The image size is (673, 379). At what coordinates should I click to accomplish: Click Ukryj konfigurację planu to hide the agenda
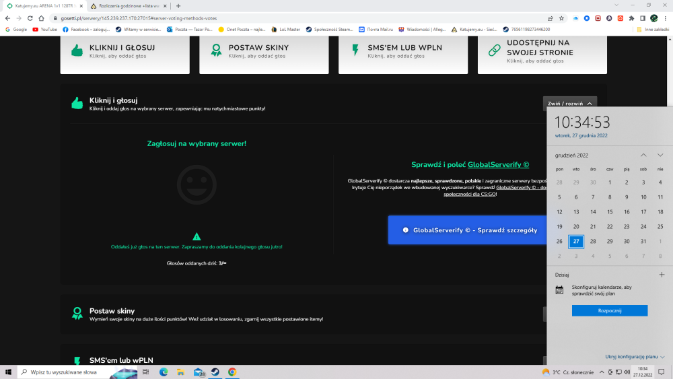click(x=635, y=357)
